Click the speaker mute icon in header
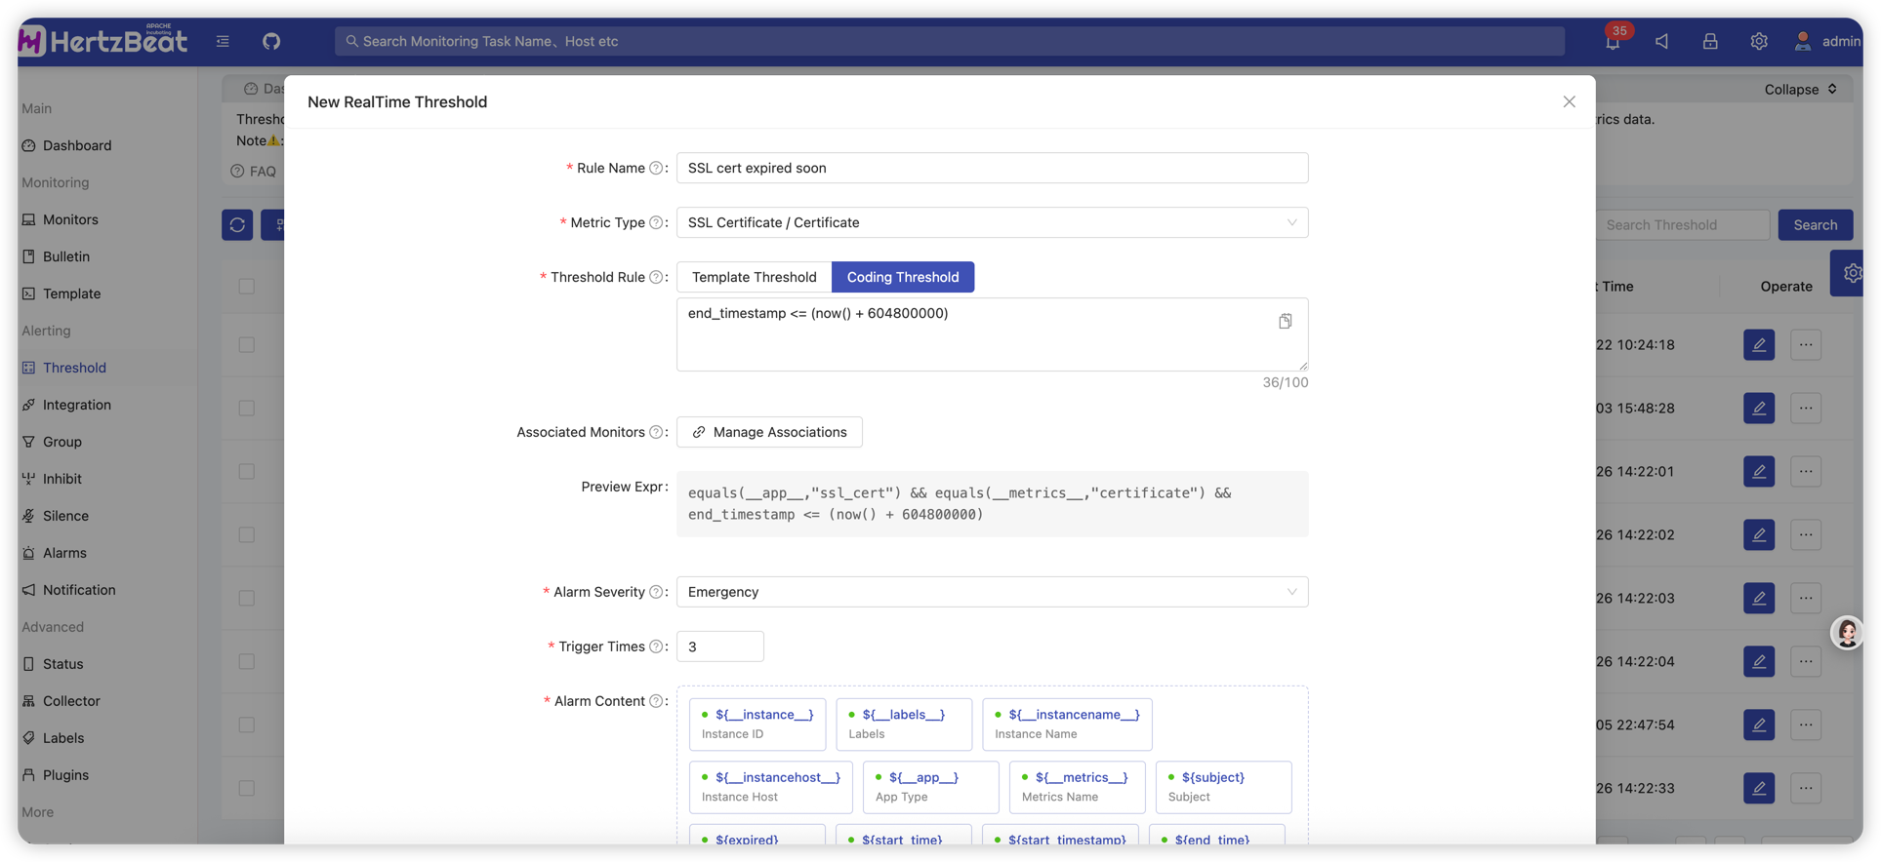 1661,42
